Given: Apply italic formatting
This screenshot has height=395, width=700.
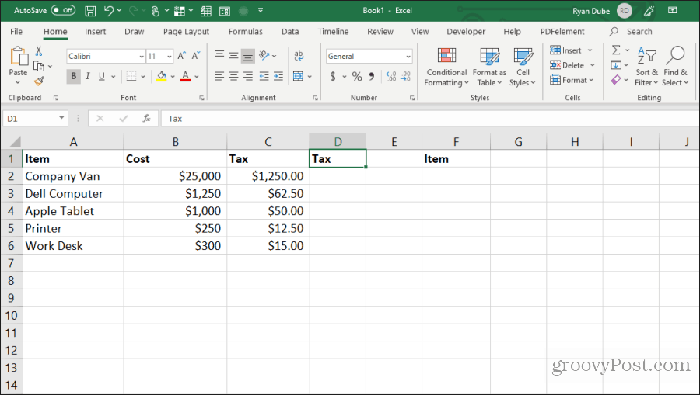Looking at the screenshot, I should pyautogui.click(x=87, y=76).
